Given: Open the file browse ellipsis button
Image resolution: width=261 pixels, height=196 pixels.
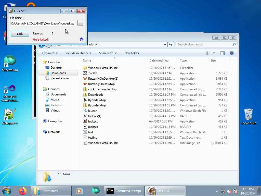Looking at the screenshot, I should (80, 23).
